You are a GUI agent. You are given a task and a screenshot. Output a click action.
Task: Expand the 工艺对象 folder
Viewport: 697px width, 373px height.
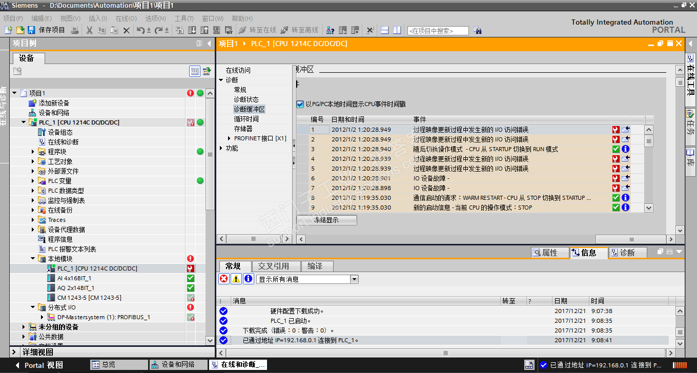click(x=33, y=161)
